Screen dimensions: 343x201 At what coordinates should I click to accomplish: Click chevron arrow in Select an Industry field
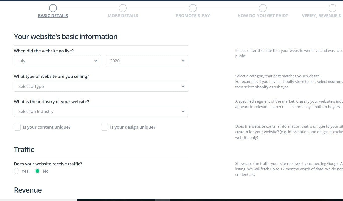[x=183, y=111]
